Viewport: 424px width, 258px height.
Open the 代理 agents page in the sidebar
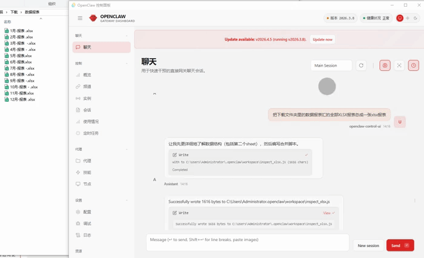coord(101,160)
